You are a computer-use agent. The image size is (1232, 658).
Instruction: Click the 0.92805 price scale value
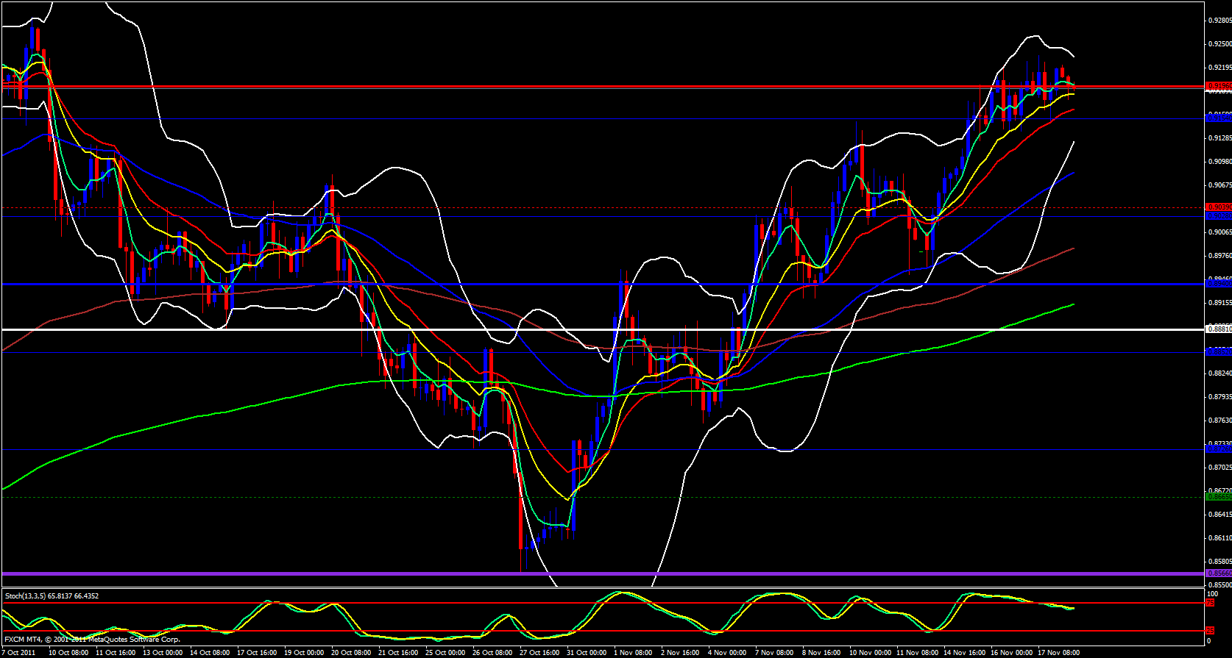click(x=1219, y=21)
